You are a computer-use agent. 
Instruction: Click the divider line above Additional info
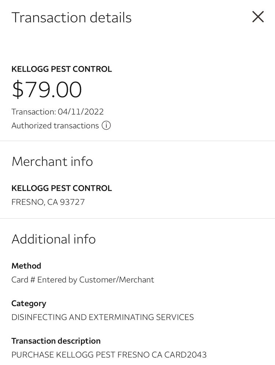tap(137, 219)
